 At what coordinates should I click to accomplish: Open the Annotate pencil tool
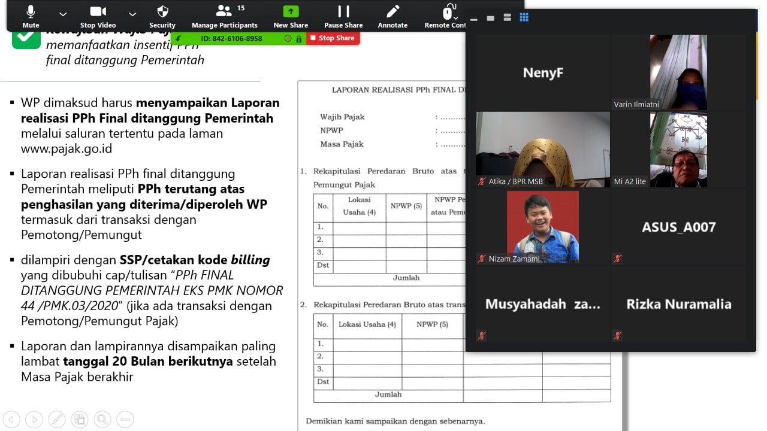392,16
